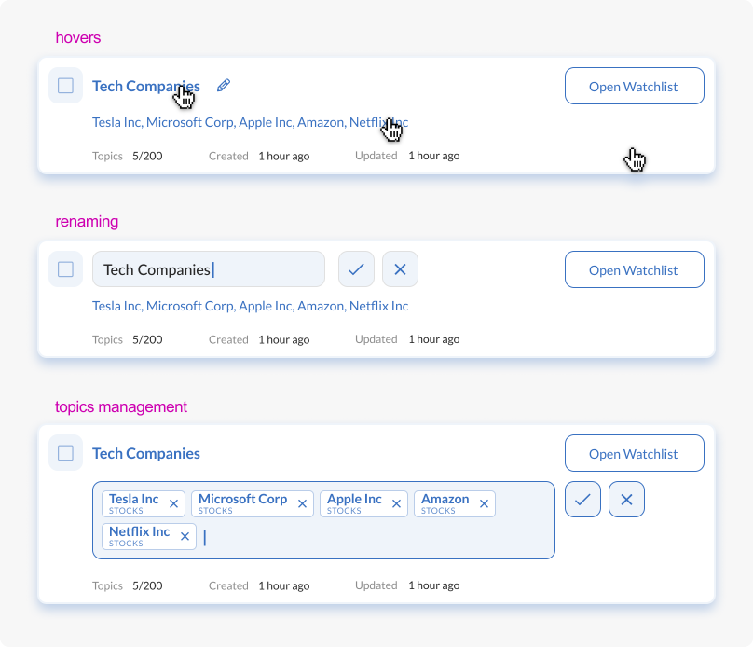Viewport: 753px width, 647px height.
Task: Click the Created label in hovers card
Action: 228,156
